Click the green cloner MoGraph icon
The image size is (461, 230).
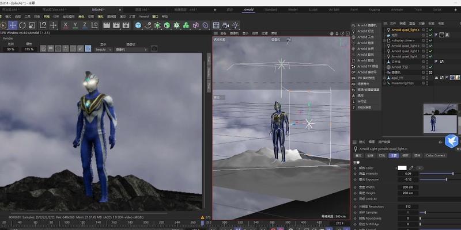[x=186, y=25]
